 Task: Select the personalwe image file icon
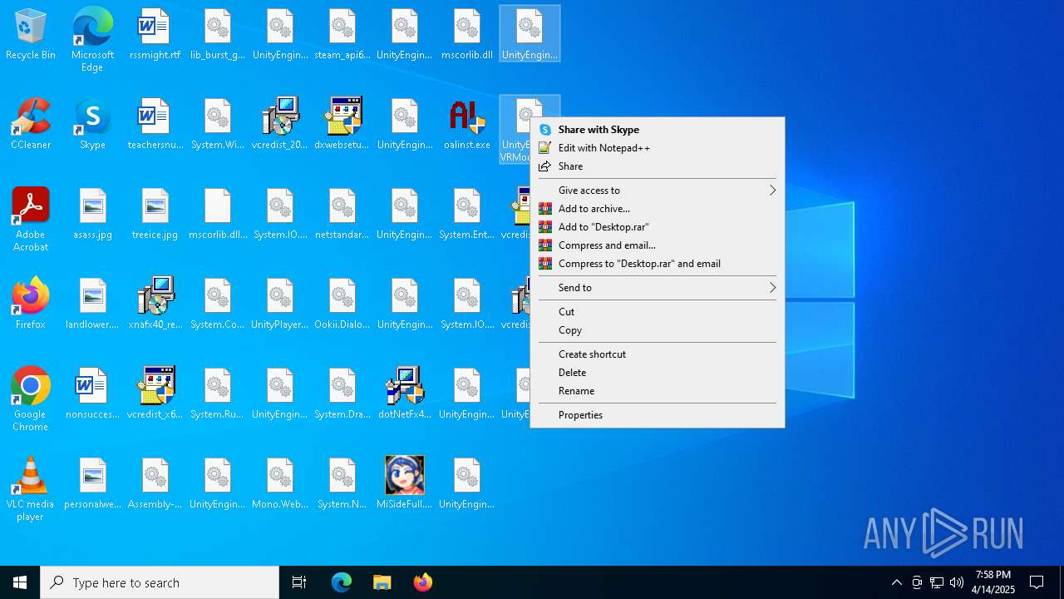92,483
